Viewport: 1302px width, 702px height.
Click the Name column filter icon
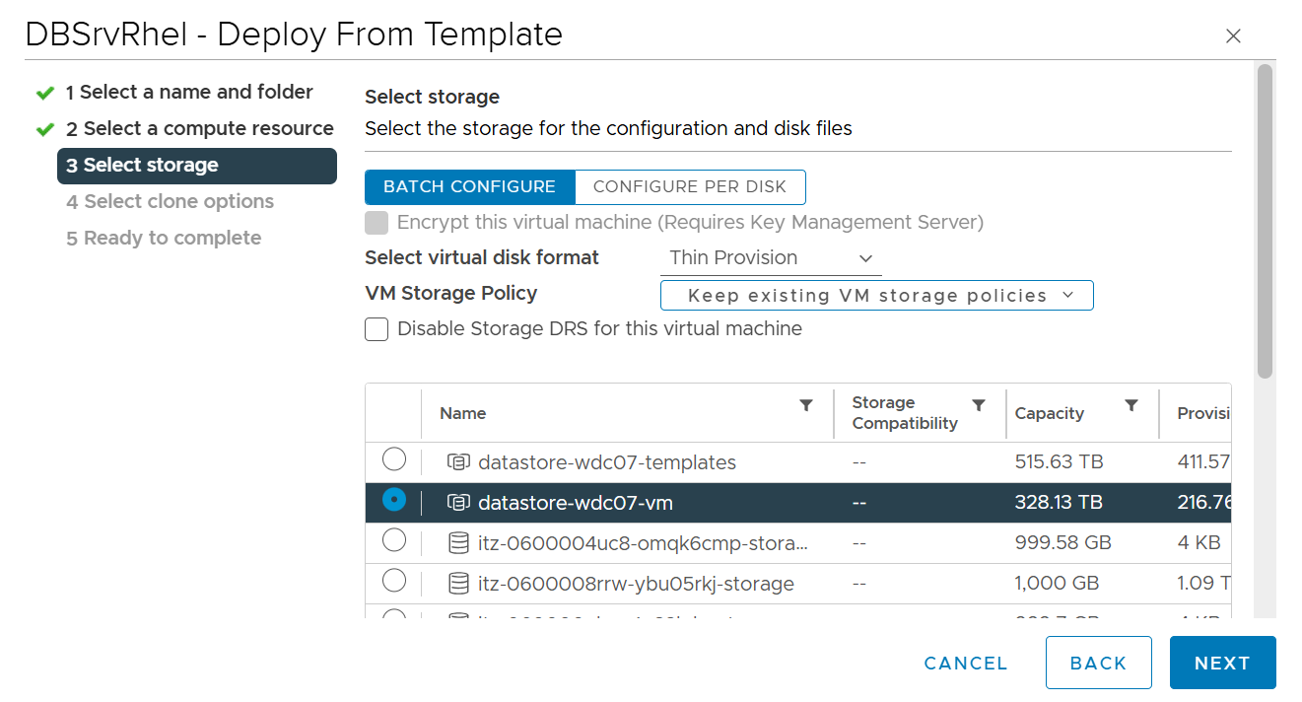tap(806, 405)
